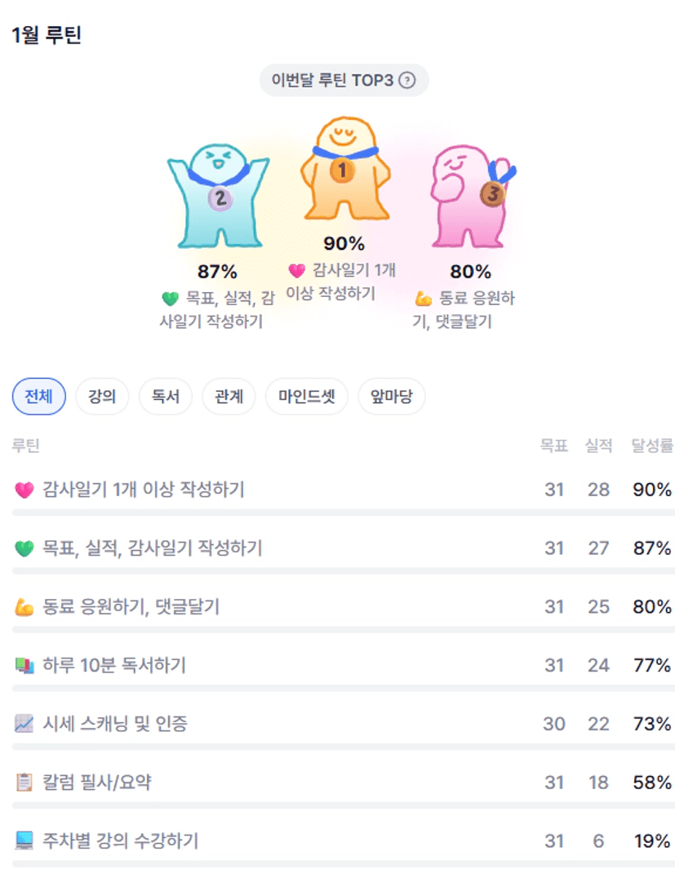Screen dimensions: 675x896
Task: Click the green heart icon in 목표, 실적 row
Action: pos(24,549)
